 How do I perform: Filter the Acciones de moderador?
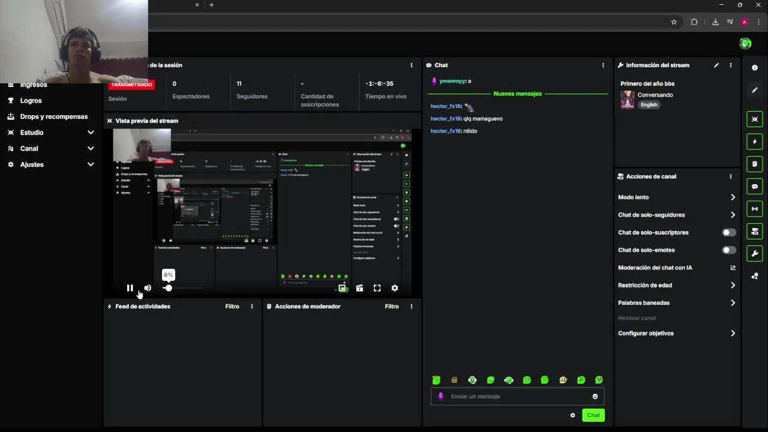click(x=392, y=306)
